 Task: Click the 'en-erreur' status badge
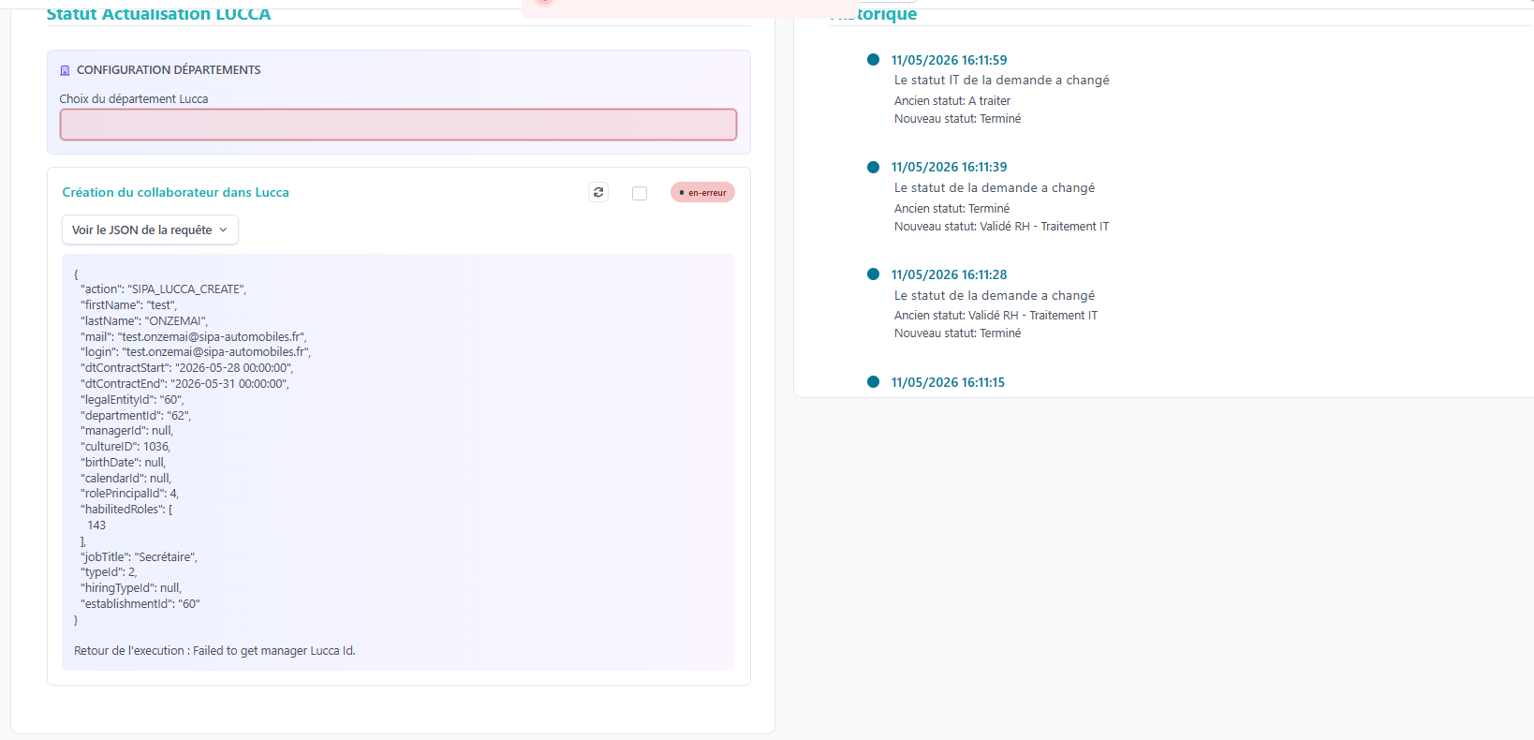pyautogui.click(x=702, y=192)
